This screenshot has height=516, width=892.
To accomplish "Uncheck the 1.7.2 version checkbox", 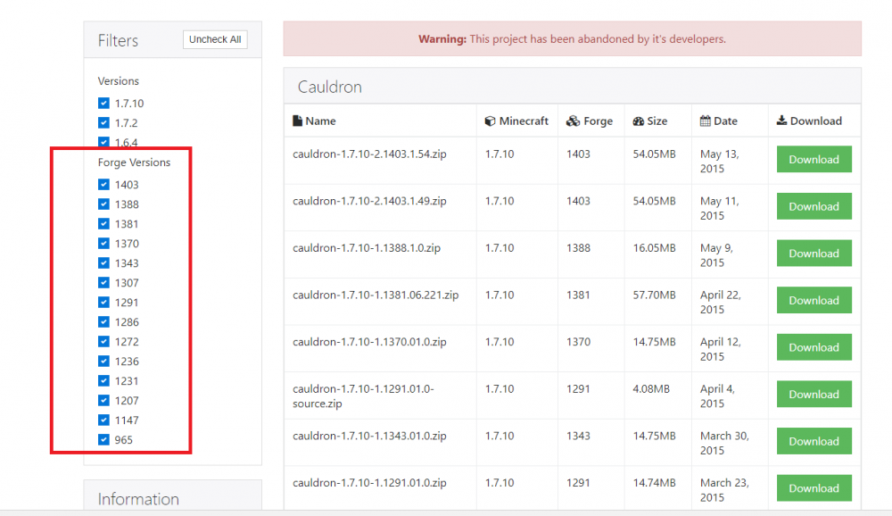I will pyautogui.click(x=103, y=122).
